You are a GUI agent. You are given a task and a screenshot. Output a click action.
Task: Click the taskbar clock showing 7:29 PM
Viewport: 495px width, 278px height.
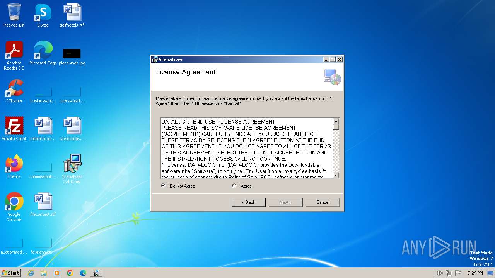click(475, 273)
